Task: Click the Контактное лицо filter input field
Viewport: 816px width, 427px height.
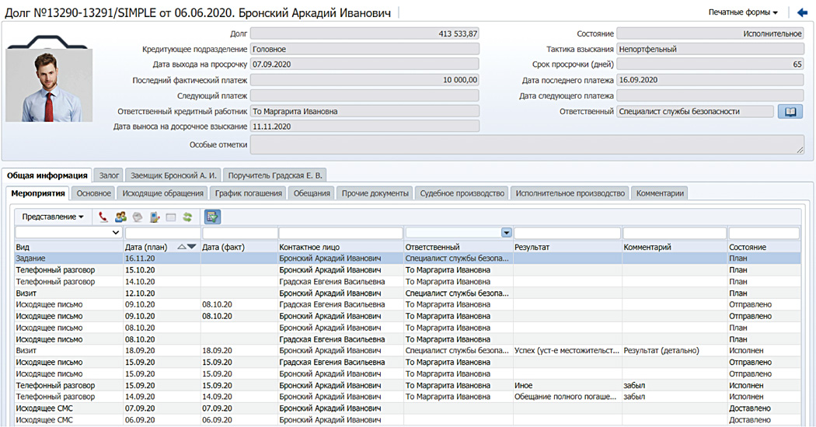Action: (340, 233)
